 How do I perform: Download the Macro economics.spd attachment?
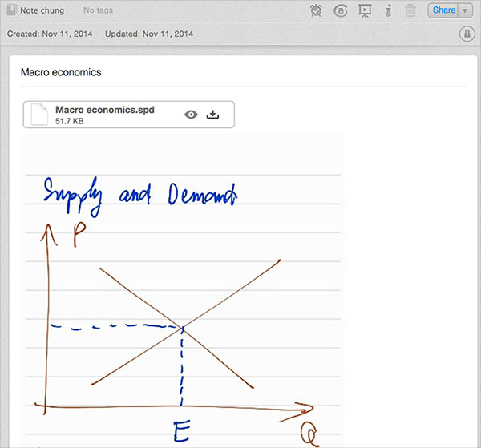tap(212, 115)
